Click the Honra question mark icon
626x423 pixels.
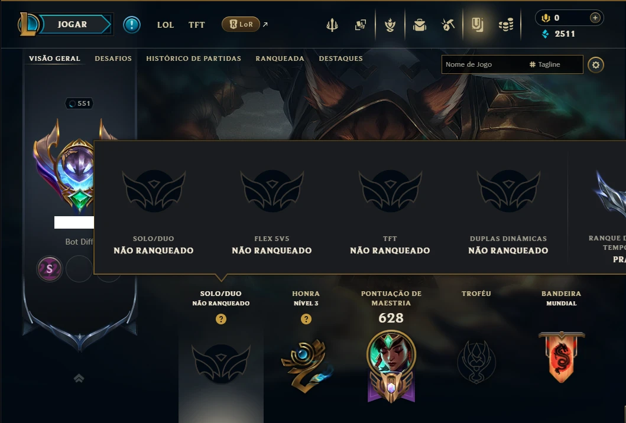(306, 319)
